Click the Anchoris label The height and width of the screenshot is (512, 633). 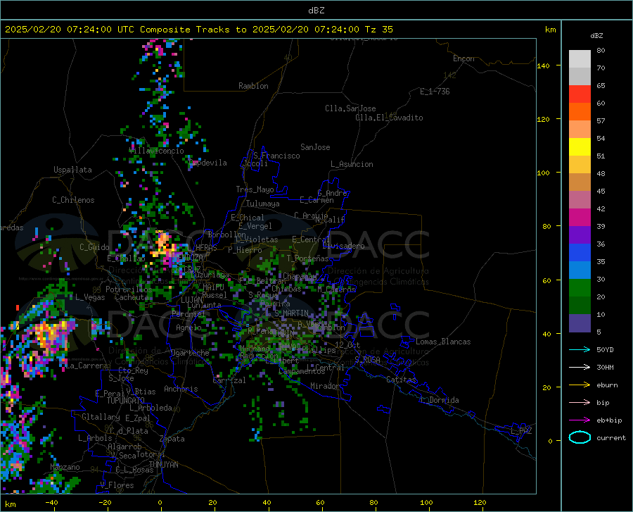[x=181, y=389]
